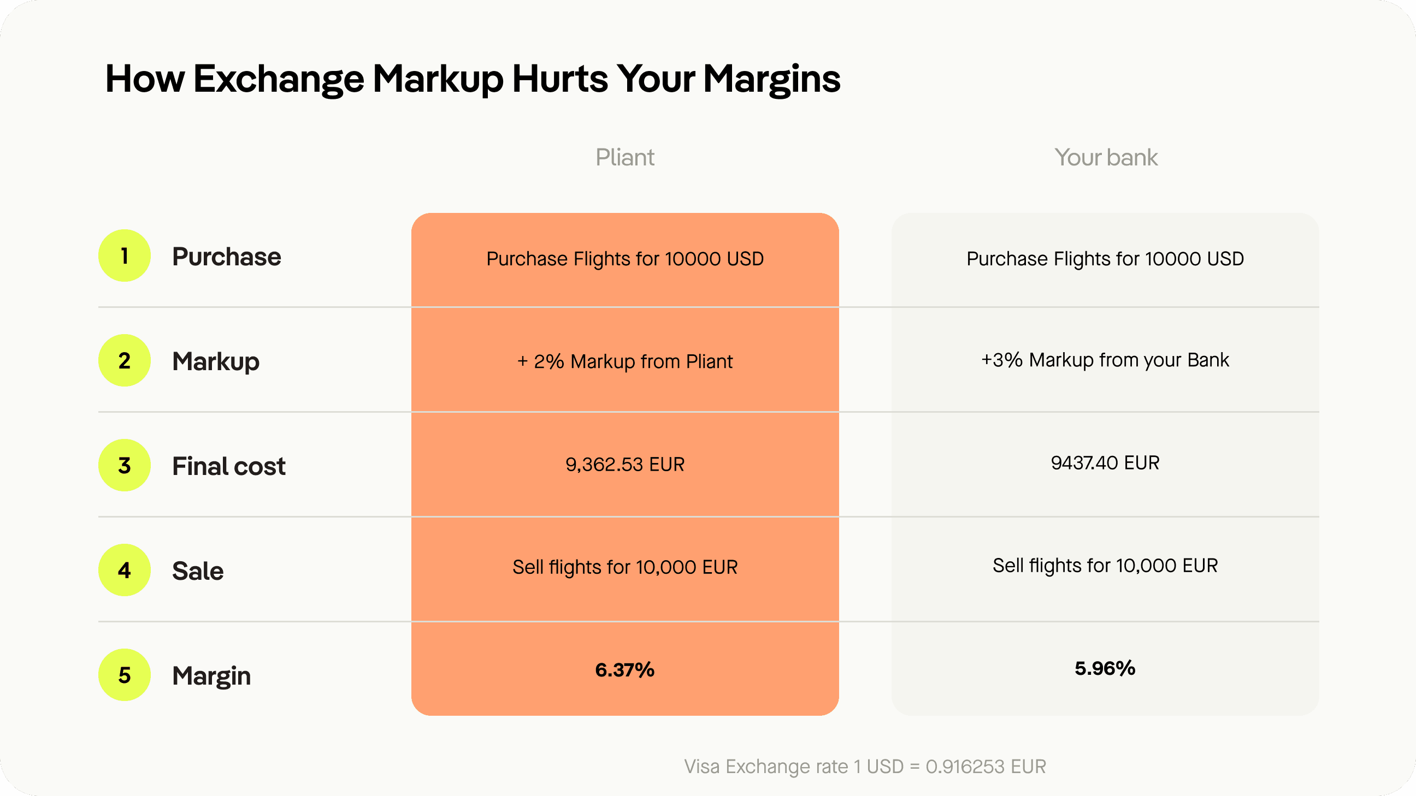
Task: Select the Pliant column header
Action: 624,158
